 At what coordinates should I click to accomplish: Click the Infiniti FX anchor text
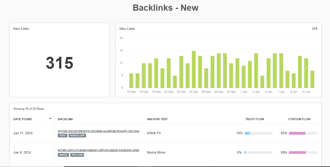(154, 133)
